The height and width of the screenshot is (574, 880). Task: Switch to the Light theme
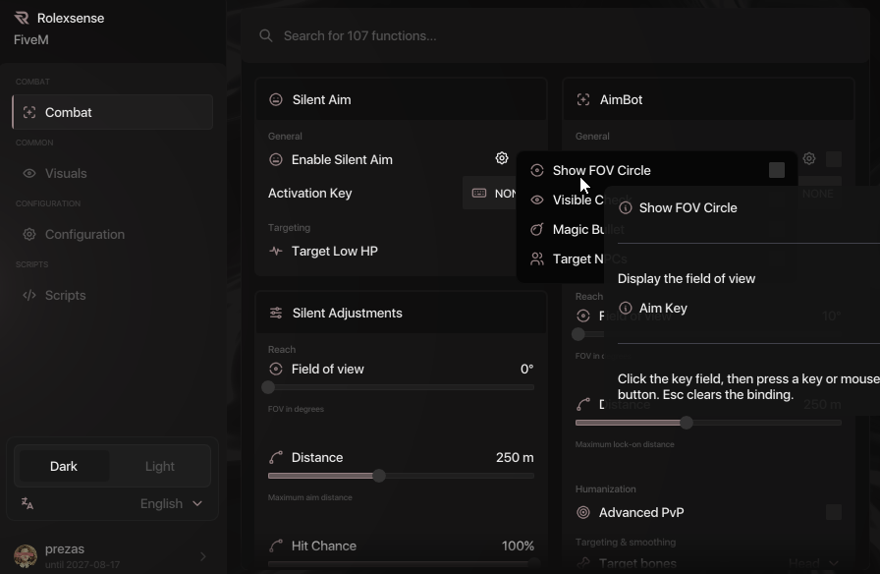[159, 466]
